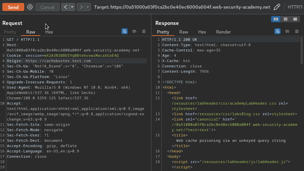
Task: Click the 'Sec-Fetch-Dest: document' line
Action: click(35, 140)
